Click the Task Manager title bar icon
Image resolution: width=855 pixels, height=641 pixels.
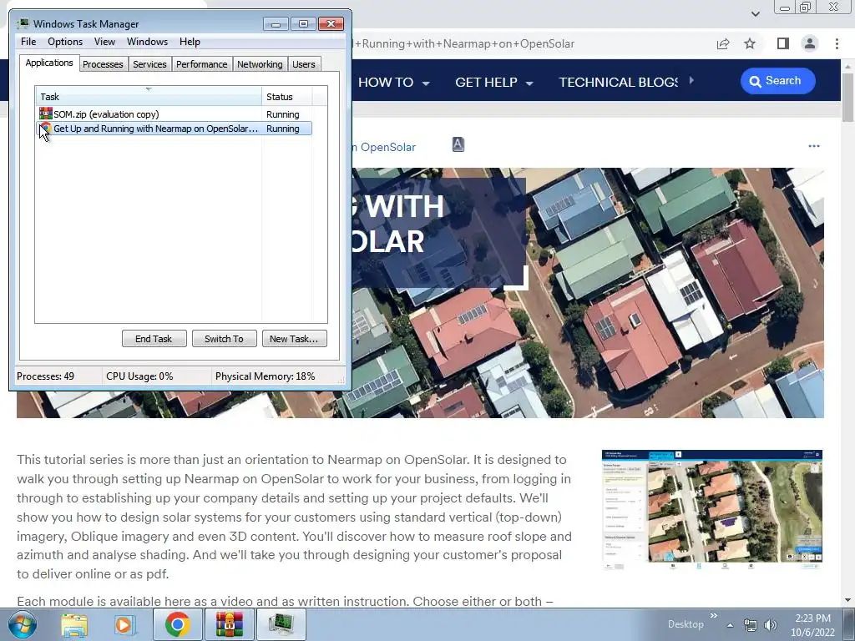point(23,23)
